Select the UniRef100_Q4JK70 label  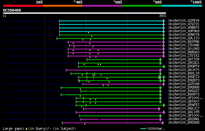(184, 70)
